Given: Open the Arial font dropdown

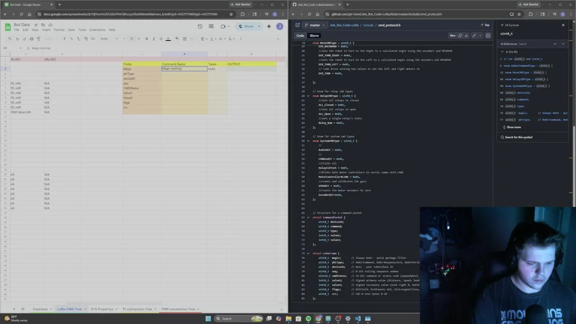Looking at the screenshot, I should pos(108,39).
